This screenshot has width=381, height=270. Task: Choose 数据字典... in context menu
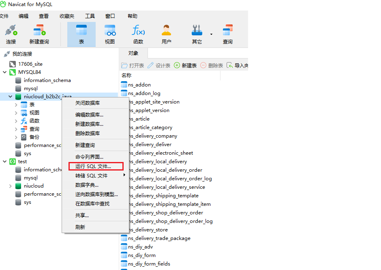click(x=95, y=185)
